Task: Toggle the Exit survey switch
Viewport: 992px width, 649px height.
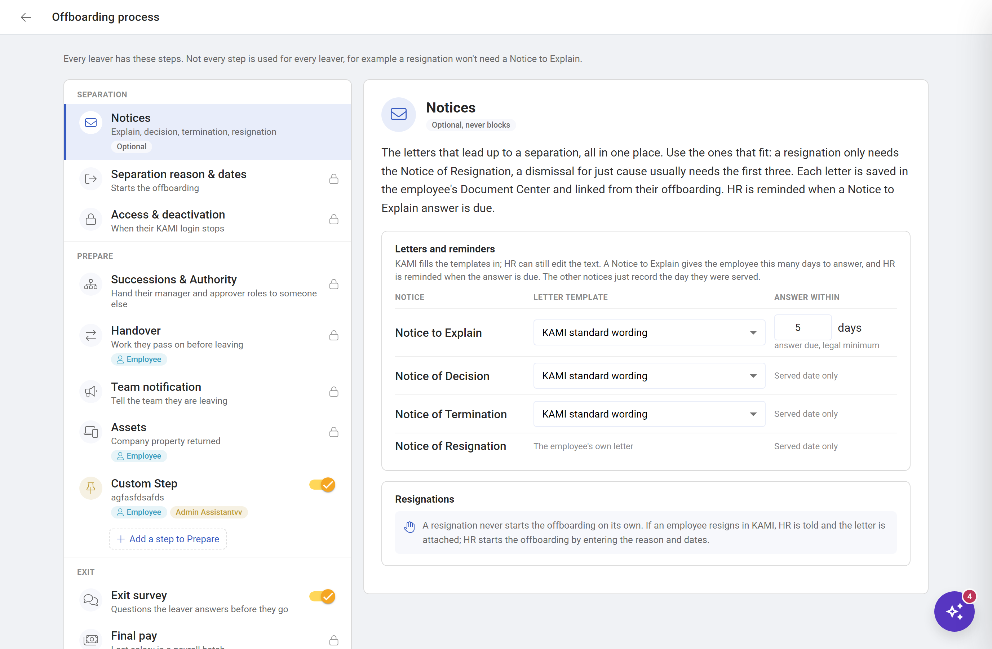Action: coord(322,596)
